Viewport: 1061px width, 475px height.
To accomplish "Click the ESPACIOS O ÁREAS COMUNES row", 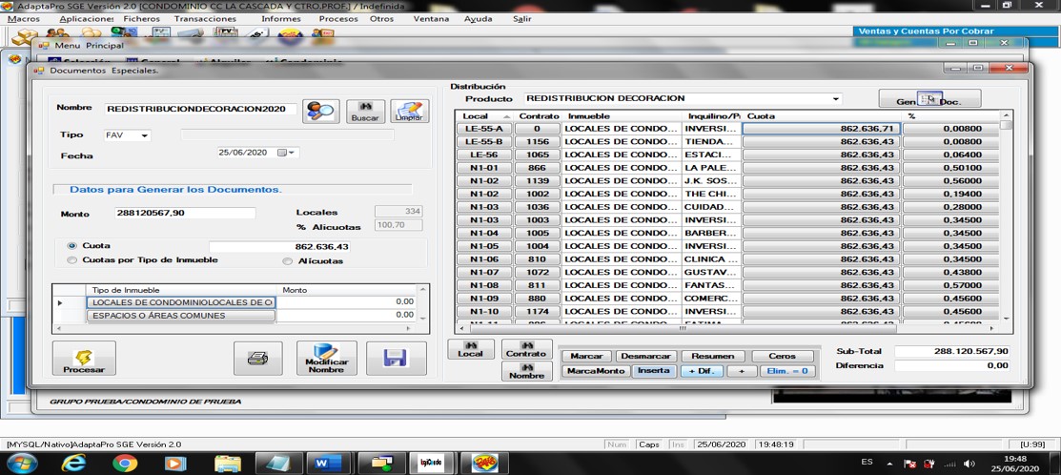I will [x=181, y=316].
